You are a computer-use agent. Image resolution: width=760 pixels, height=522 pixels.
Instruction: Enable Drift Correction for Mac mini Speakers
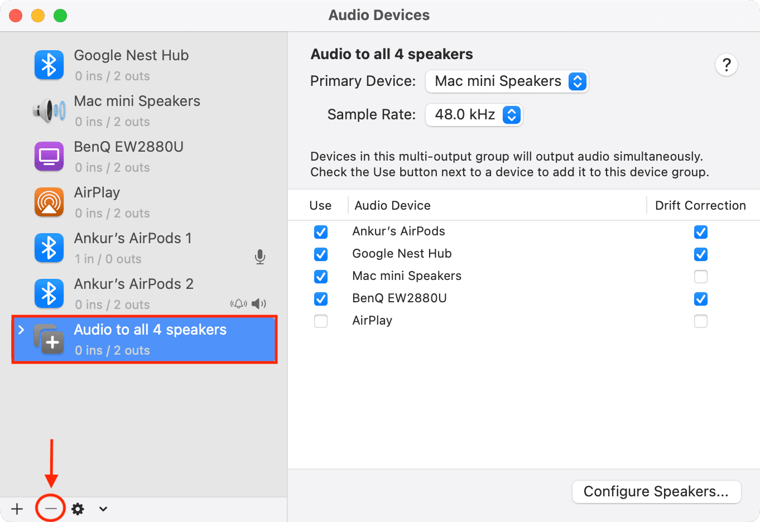pyautogui.click(x=701, y=277)
